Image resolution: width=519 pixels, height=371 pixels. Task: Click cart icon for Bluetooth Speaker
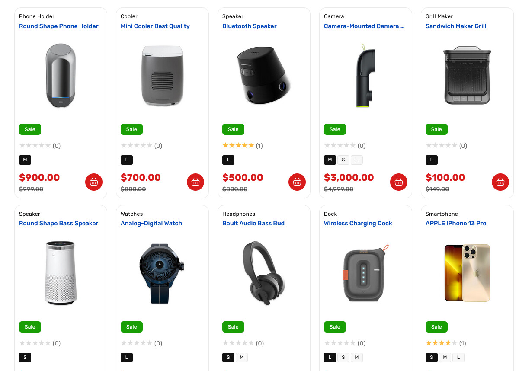[297, 182]
